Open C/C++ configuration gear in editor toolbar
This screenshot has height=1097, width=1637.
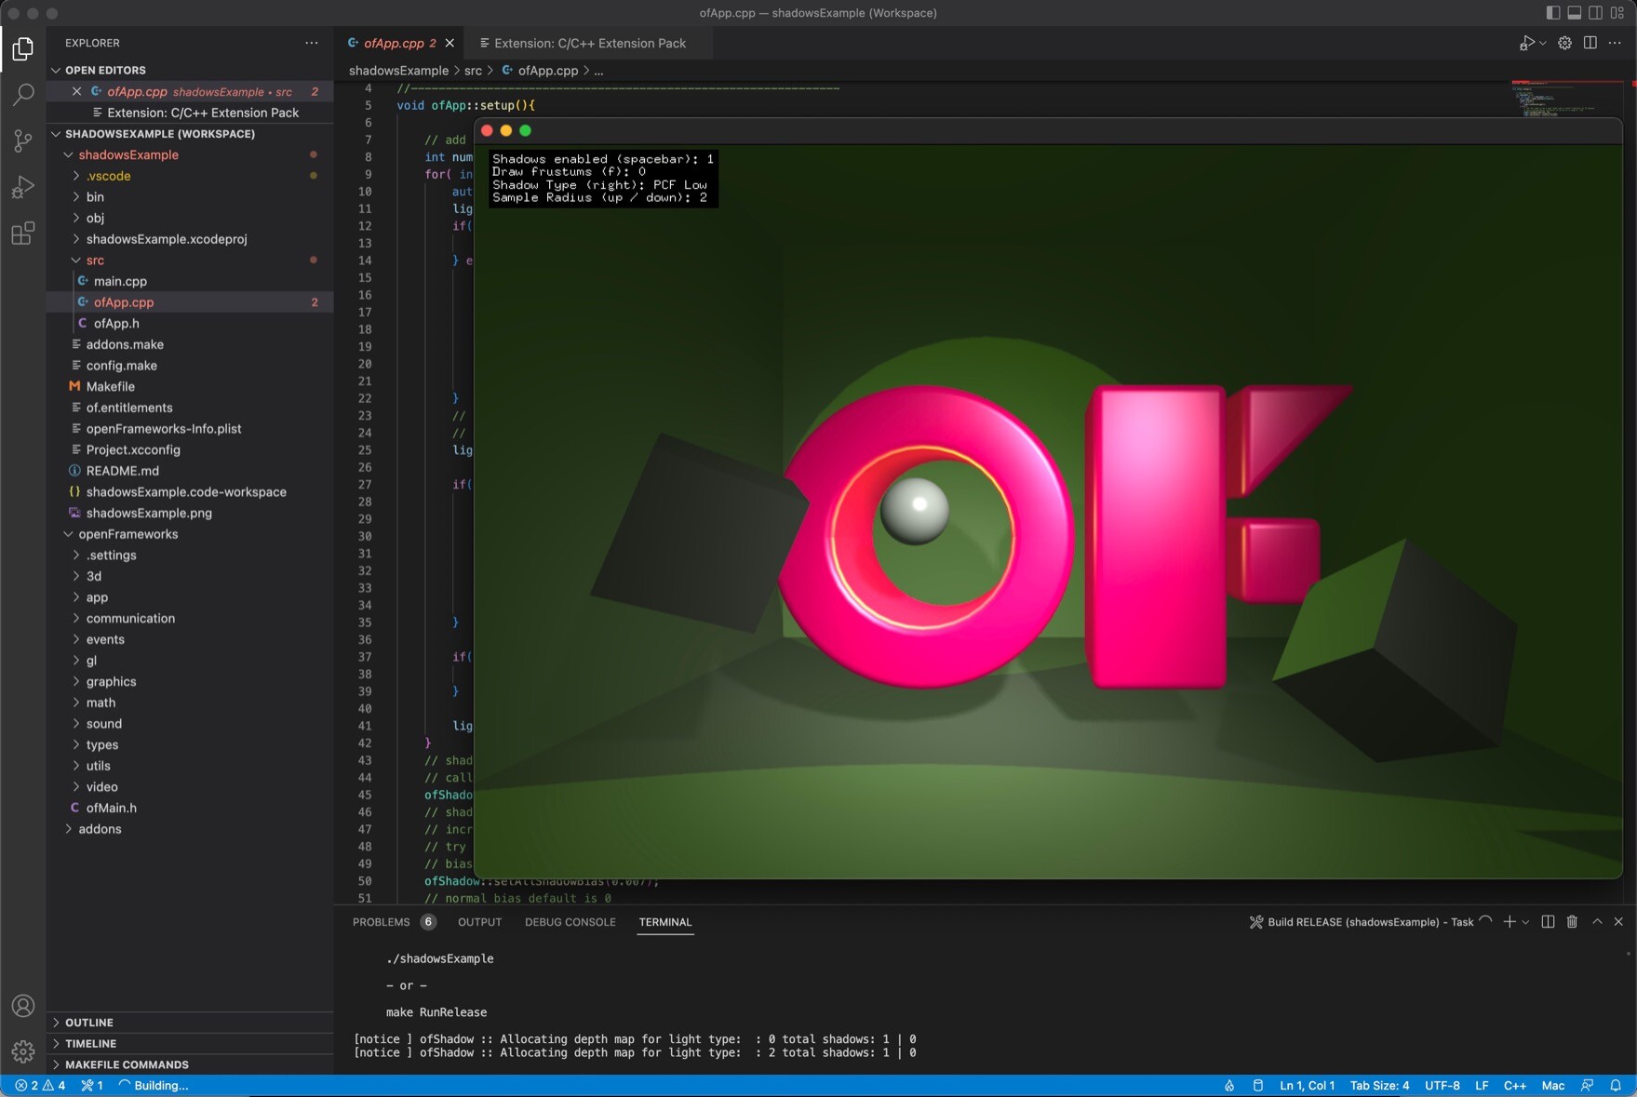coord(1565,43)
